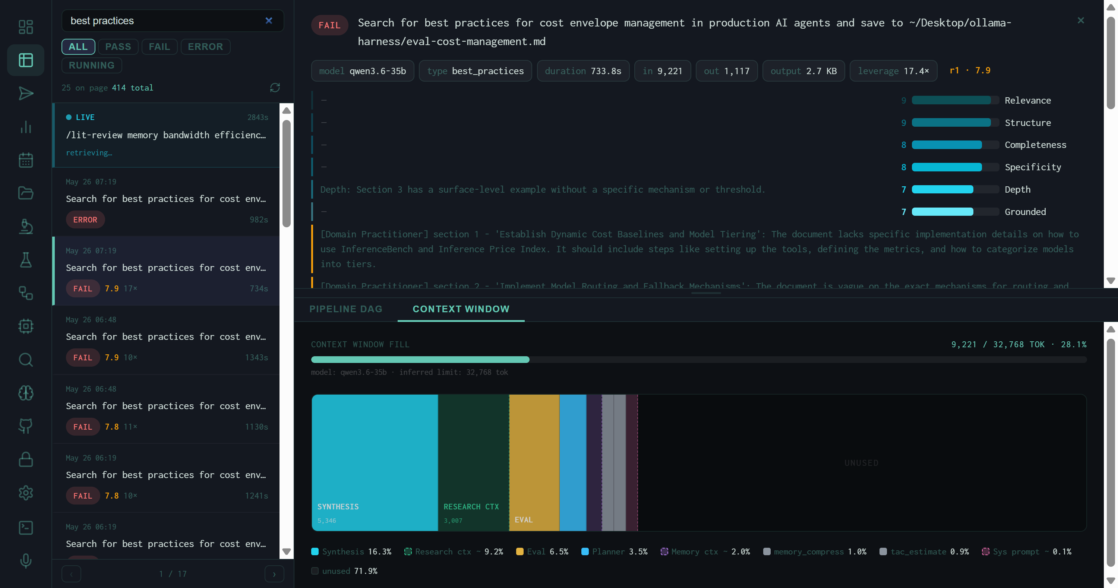Image resolution: width=1118 pixels, height=588 pixels.
Task: Click the duration 733.8s chip
Action: [x=583, y=71]
